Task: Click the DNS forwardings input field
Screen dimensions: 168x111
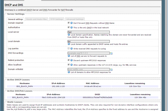Action: [88, 53]
